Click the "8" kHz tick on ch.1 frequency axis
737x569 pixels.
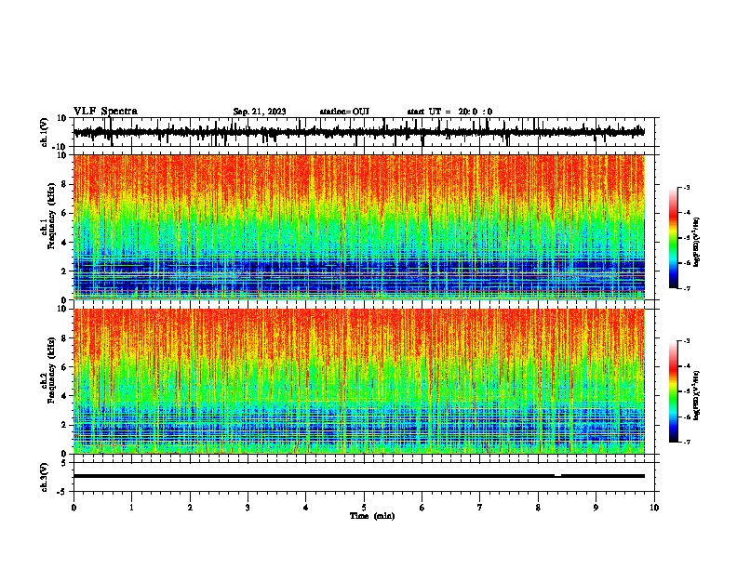click(64, 184)
